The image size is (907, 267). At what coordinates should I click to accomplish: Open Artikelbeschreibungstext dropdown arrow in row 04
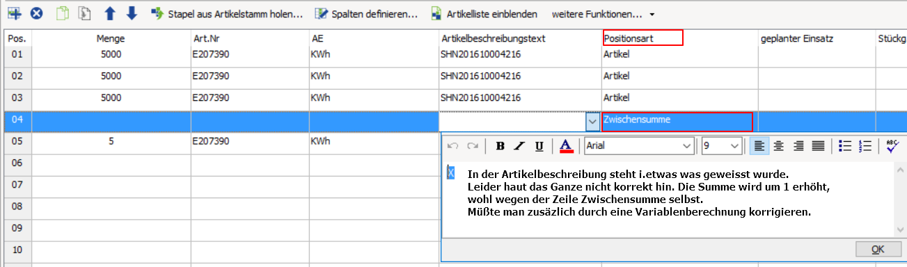tap(592, 121)
